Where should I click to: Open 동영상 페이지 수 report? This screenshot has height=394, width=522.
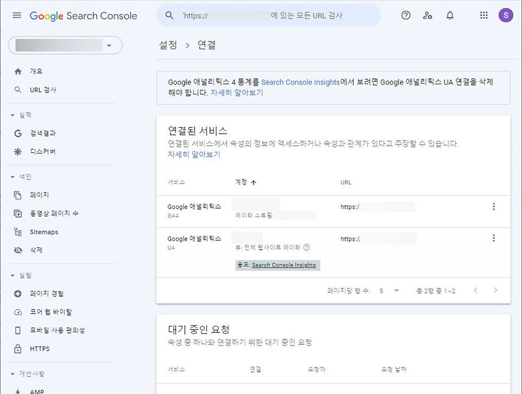pyautogui.click(x=54, y=214)
